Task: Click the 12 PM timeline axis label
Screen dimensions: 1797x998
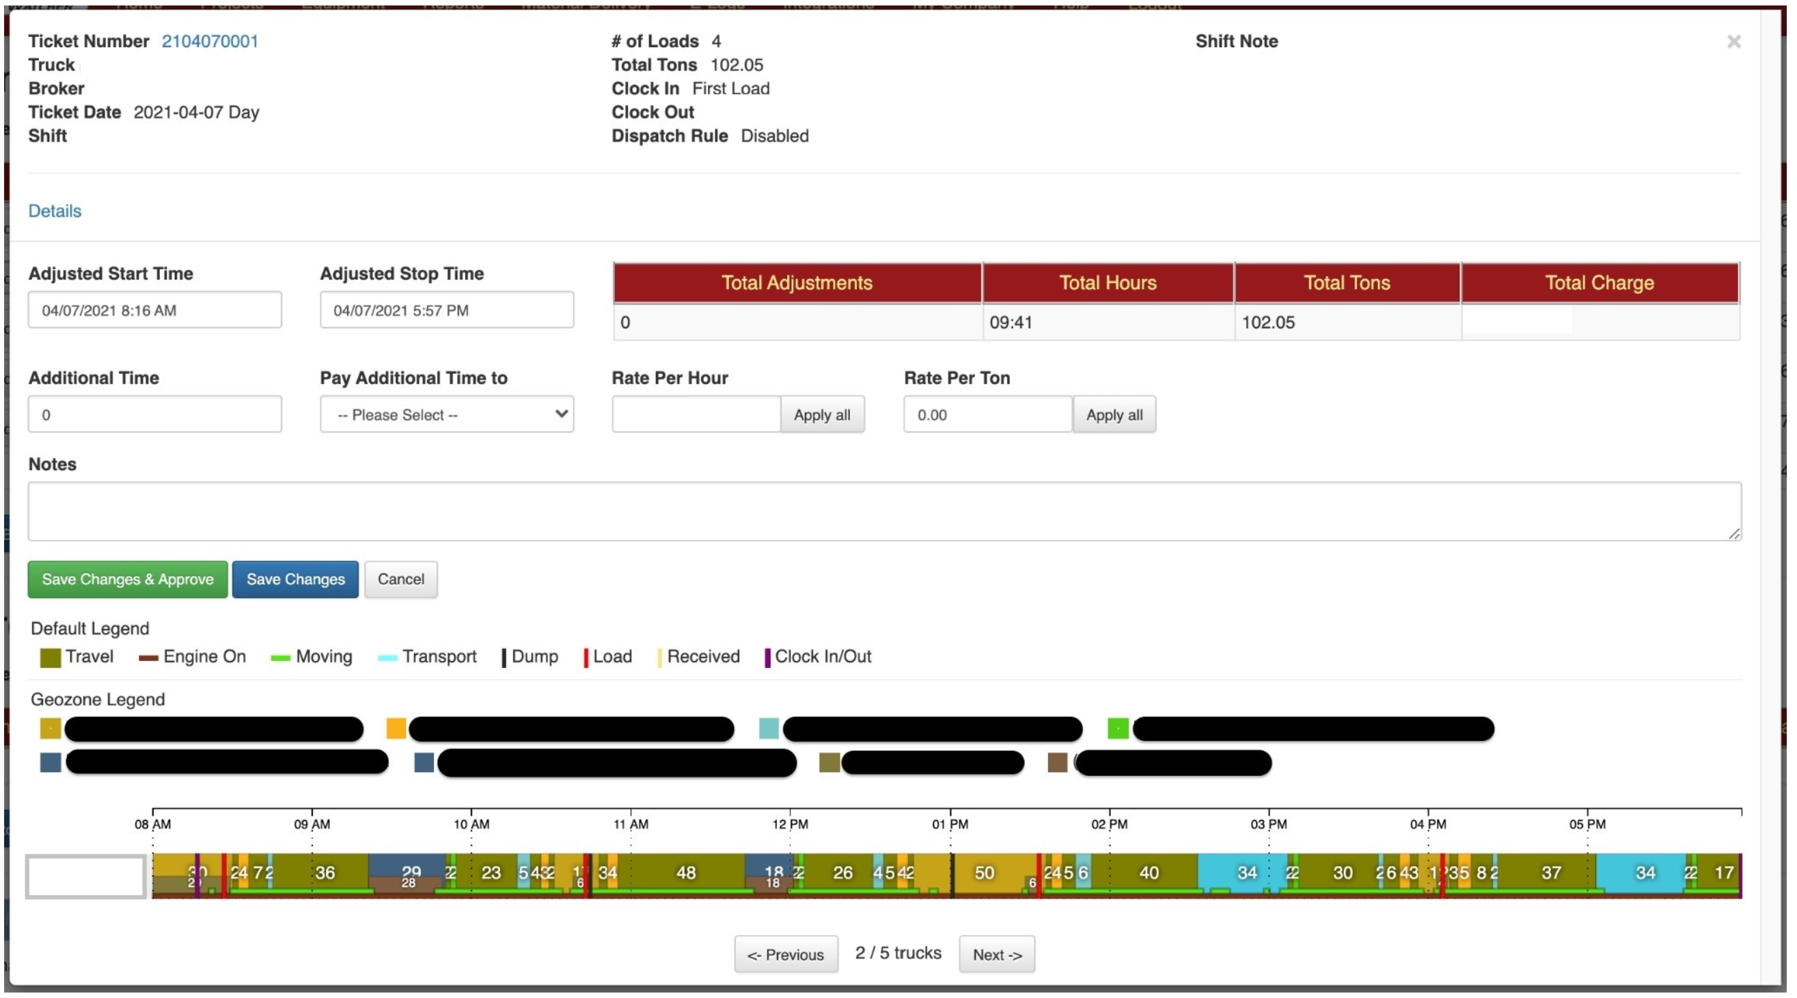Action: 790,824
